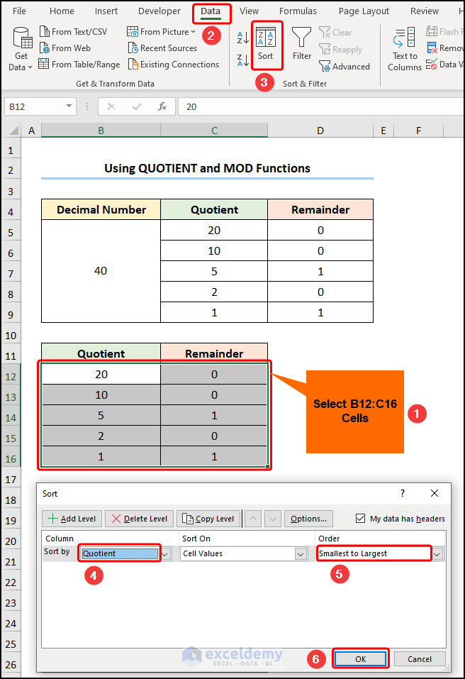
Task: Run Flash Fill
Action: point(444,32)
